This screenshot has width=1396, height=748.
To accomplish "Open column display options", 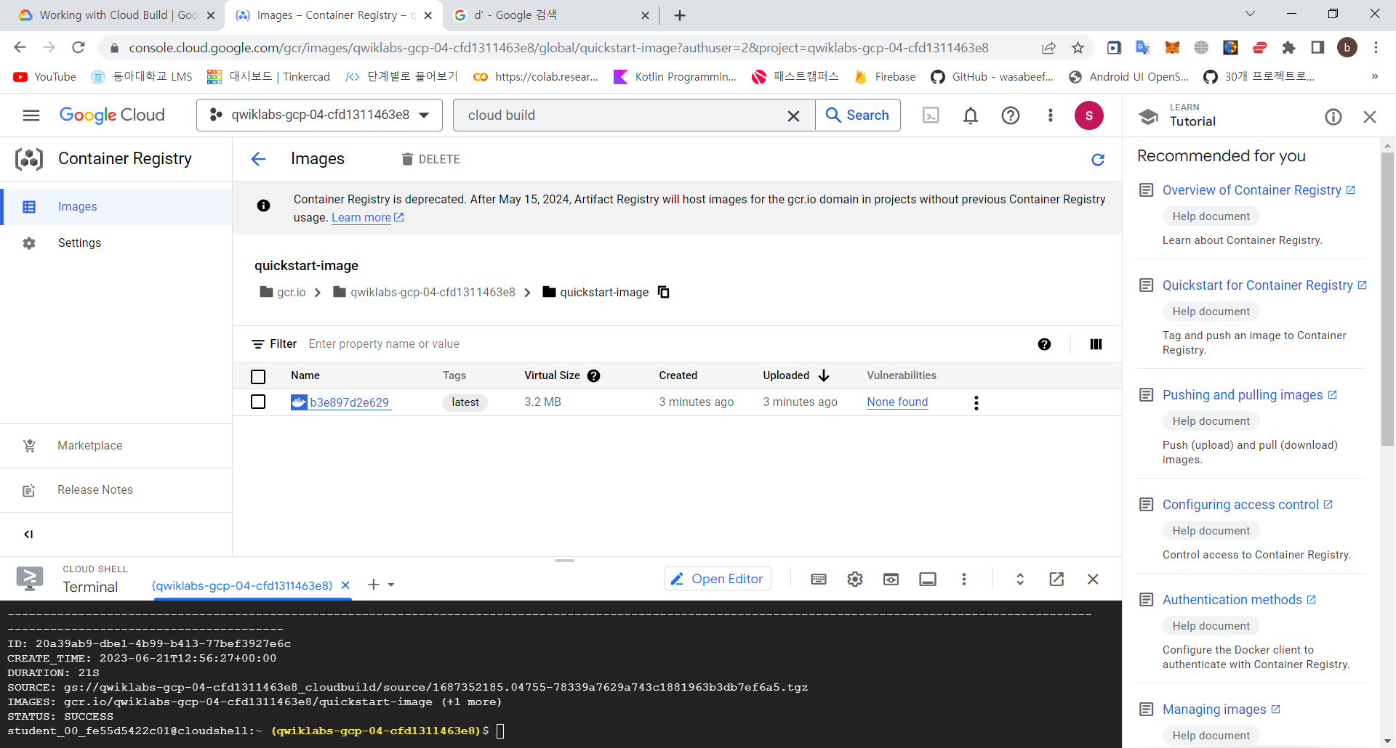I will click(x=1096, y=344).
